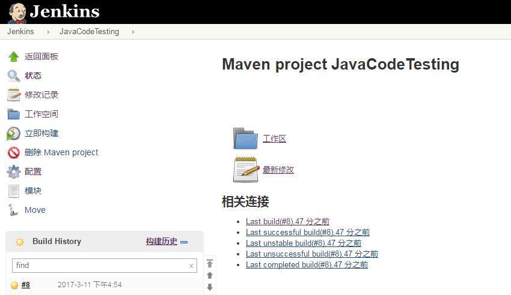Click the sun weather icon in Build History

tap(20, 242)
